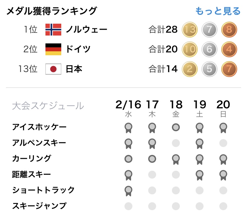
Task: Open the date column 17 木
Action: tap(152, 109)
